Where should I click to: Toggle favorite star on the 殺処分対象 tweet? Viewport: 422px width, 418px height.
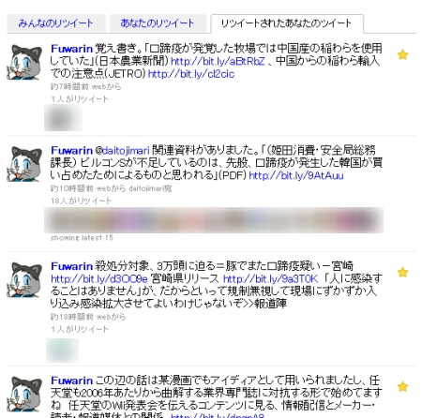[402, 272]
